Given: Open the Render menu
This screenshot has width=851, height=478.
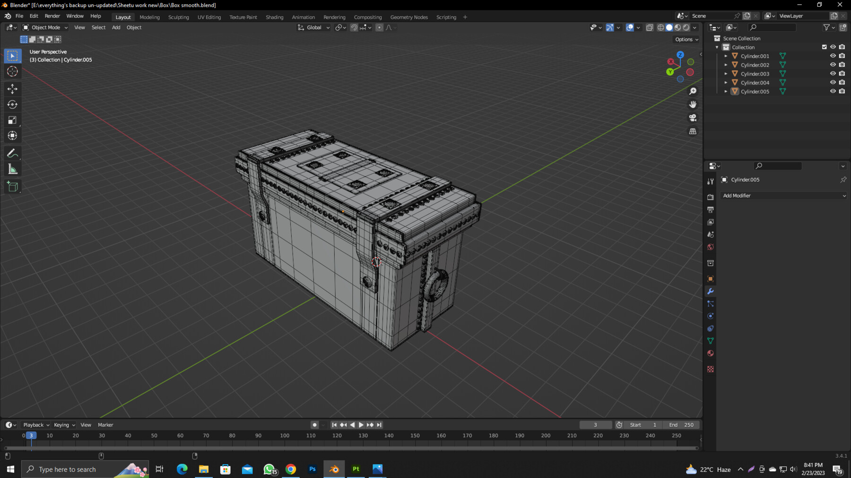Looking at the screenshot, I should (x=52, y=16).
